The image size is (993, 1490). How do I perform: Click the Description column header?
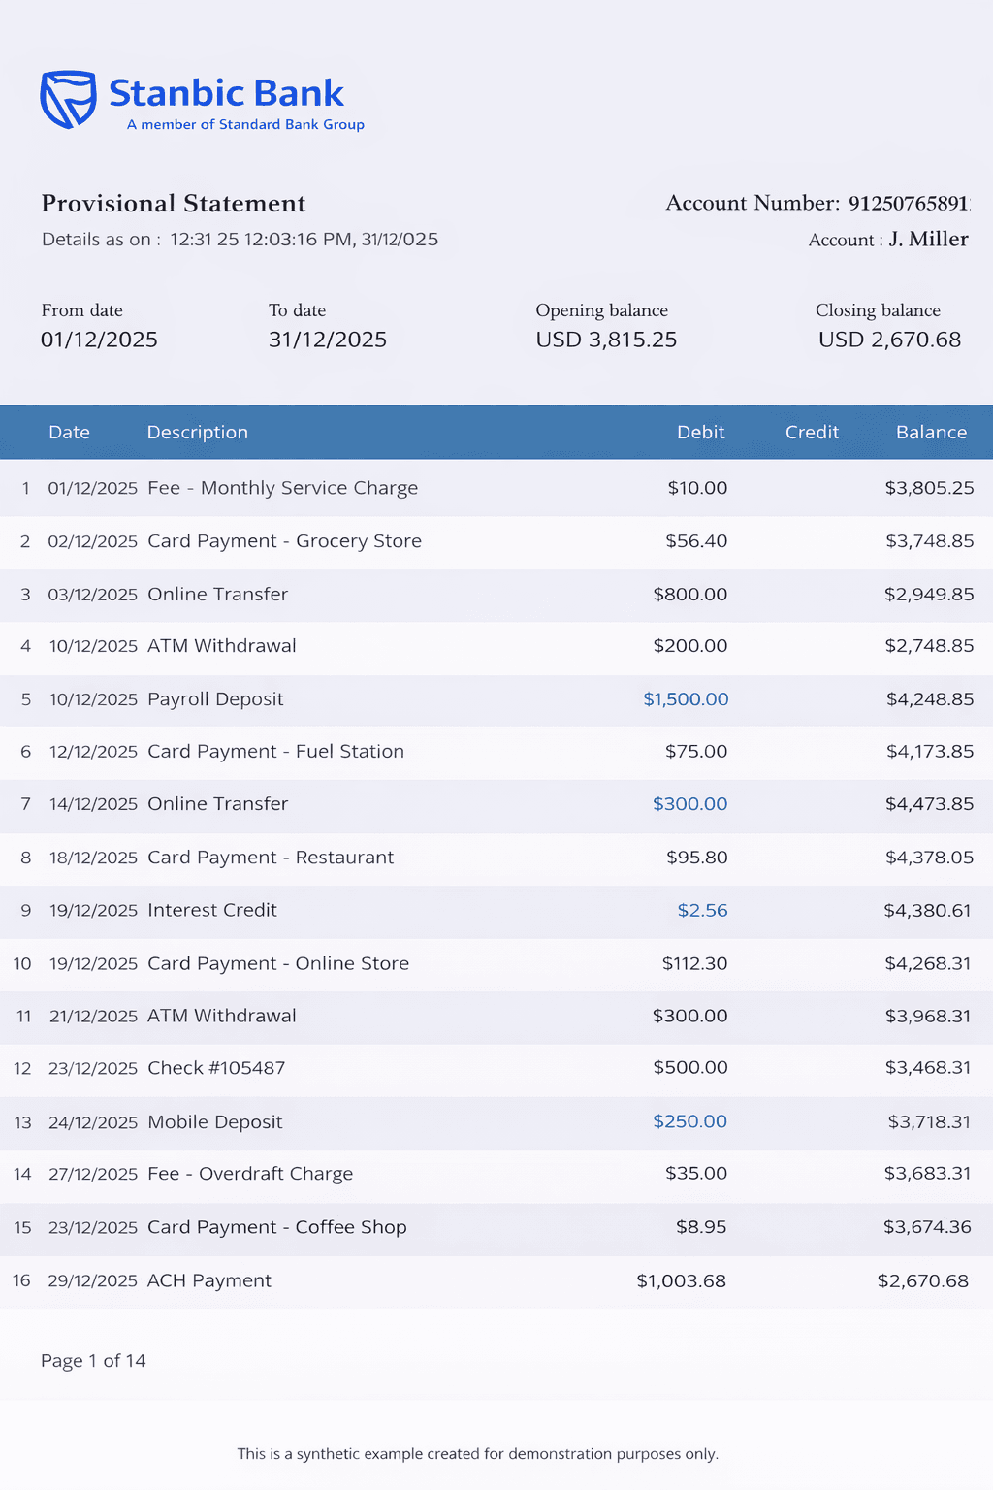(197, 432)
